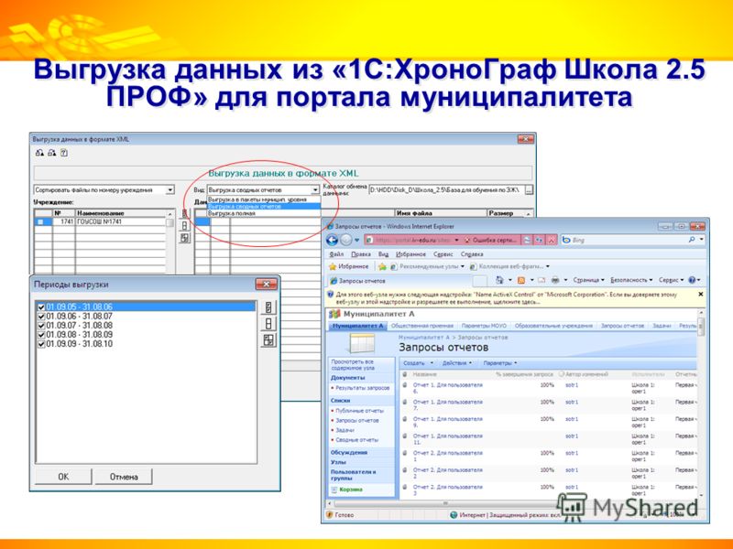Open the Избранное menu in IE menu bar
Image resolution: width=733 pixels, height=549 pixels.
click(x=410, y=254)
